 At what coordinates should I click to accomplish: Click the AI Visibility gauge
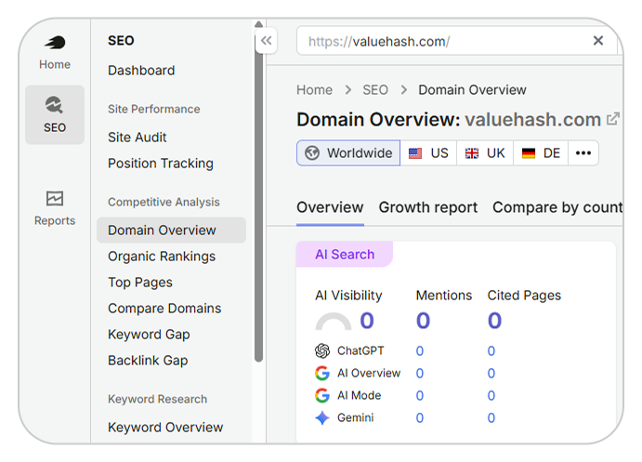click(334, 321)
